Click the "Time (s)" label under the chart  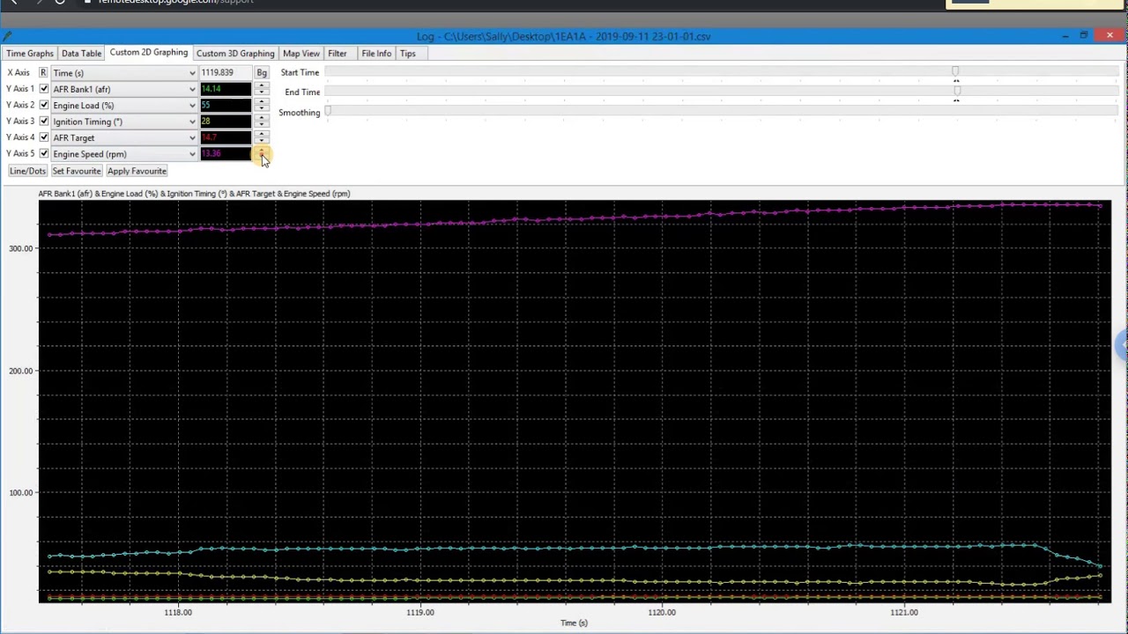coord(574,623)
